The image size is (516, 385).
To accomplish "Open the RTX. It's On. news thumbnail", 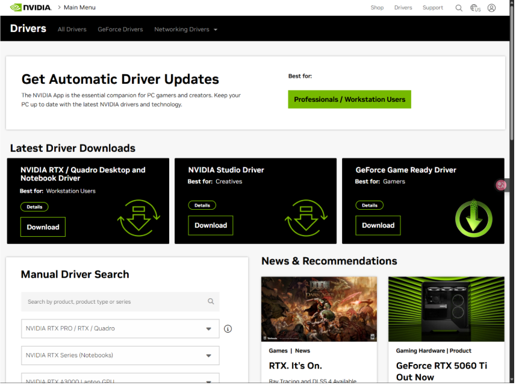I will (319, 308).
